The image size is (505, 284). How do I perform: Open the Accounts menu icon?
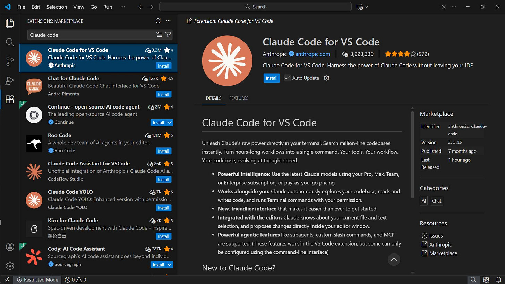[10, 247]
